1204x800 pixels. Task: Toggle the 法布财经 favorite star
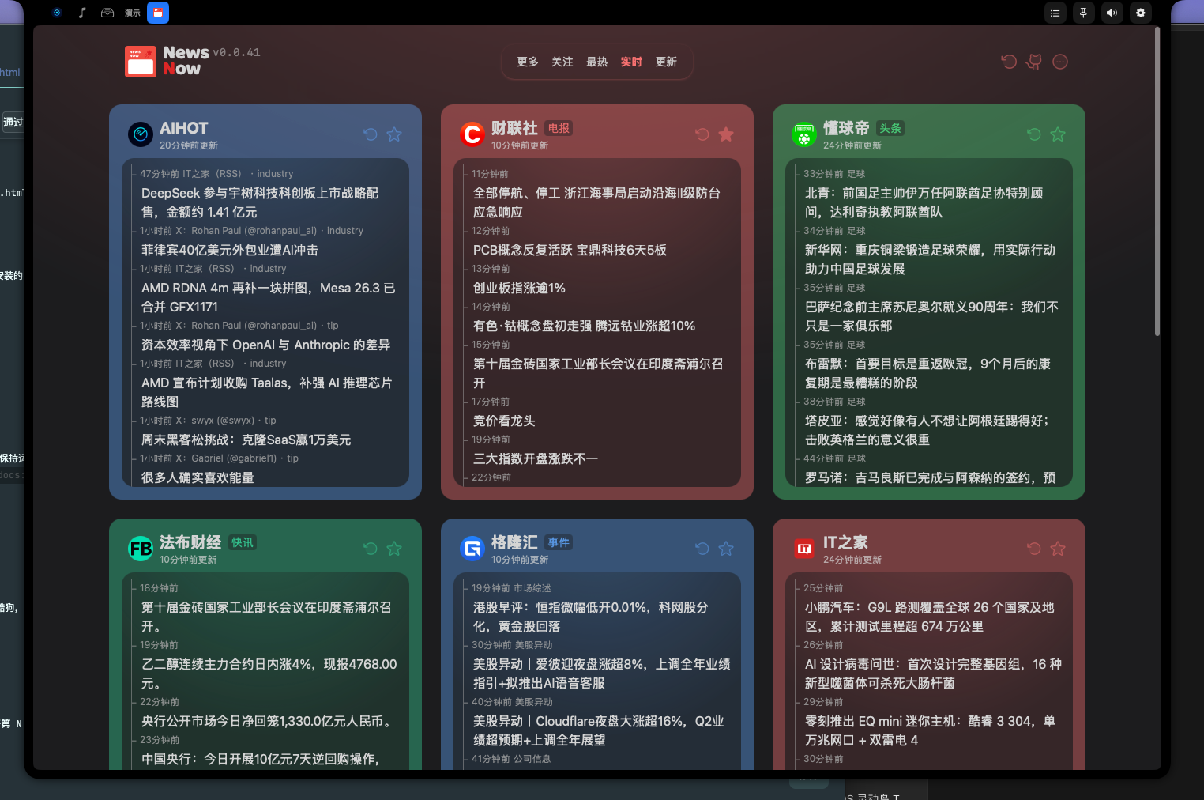pyautogui.click(x=394, y=549)
